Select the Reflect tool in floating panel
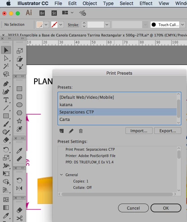Viewport: 187px width, 222px height. tap(19, 188)
